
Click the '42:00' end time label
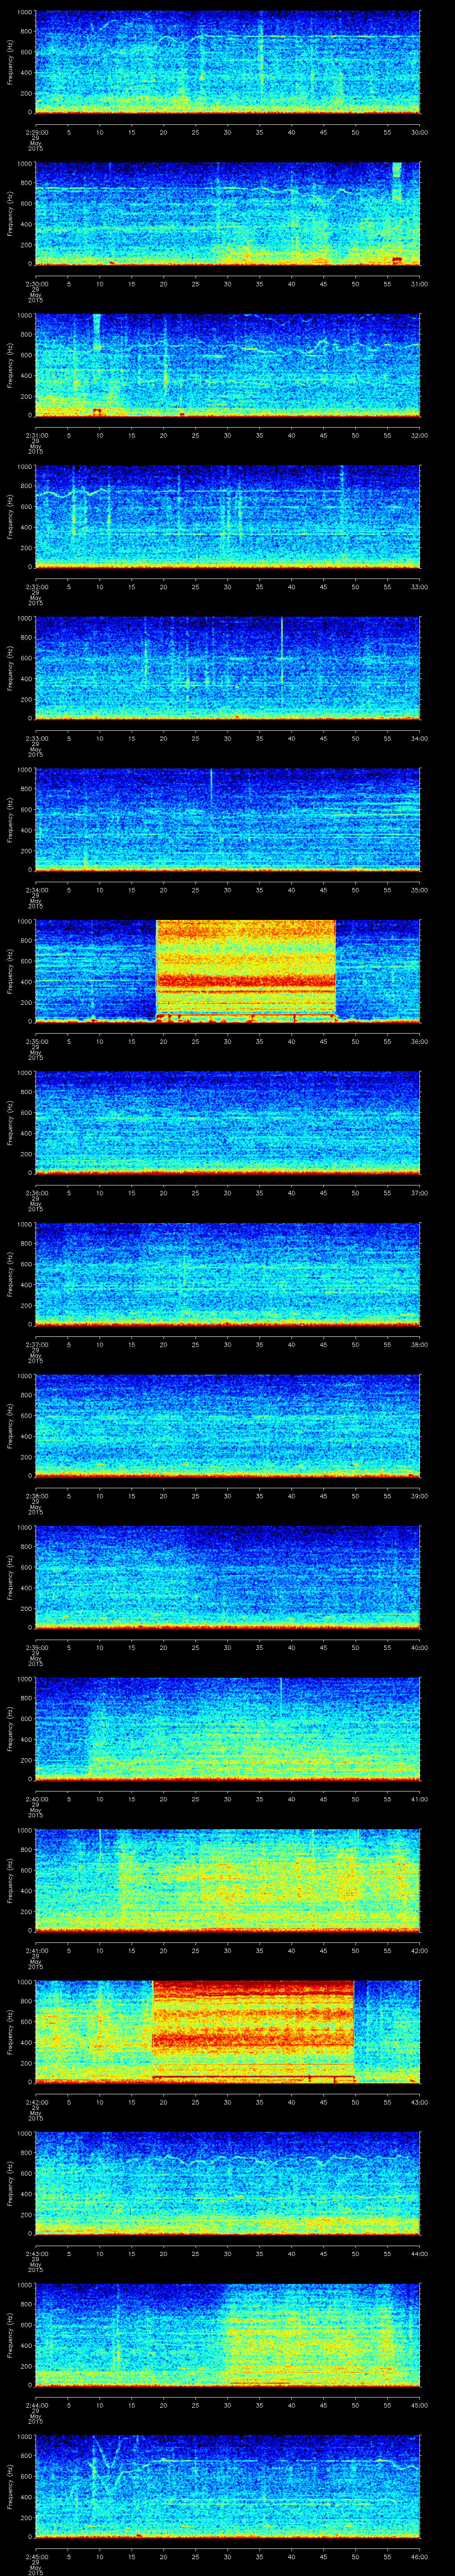[420, 1951]
